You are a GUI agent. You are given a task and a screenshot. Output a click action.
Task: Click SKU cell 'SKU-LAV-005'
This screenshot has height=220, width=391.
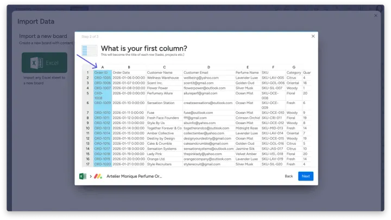click(x=273, y=77)
